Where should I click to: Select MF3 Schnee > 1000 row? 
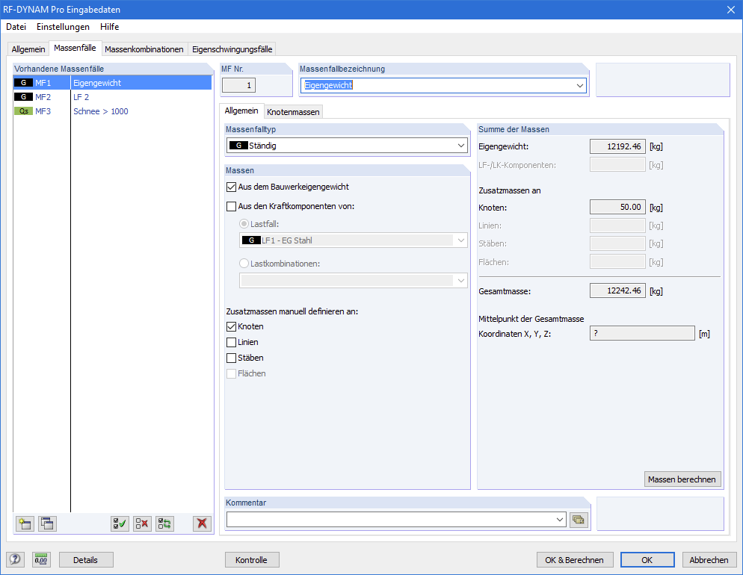[112, 111]
